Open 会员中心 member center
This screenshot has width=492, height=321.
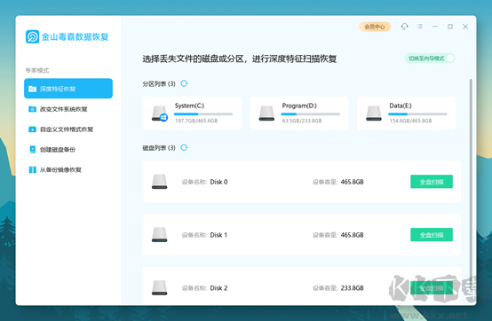[x=375, y=27]
